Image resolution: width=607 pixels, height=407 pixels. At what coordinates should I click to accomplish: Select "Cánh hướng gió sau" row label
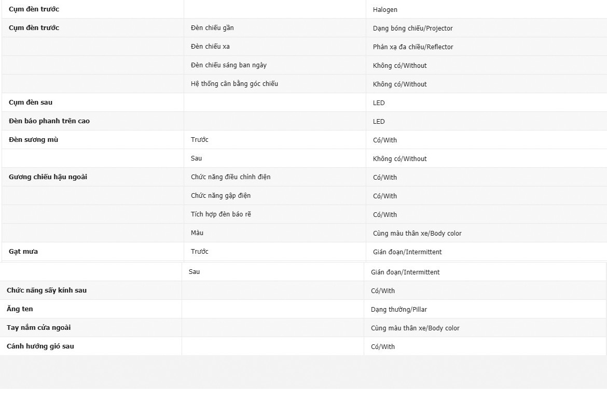pyautogui.click(x=40, y=346)
